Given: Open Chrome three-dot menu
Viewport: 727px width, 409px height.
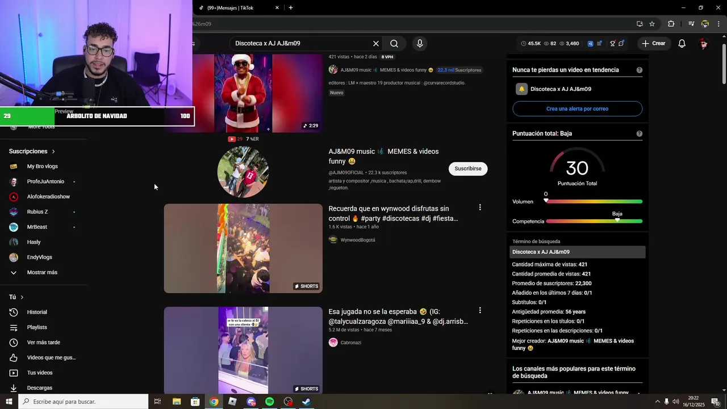Looking at the screenshot, I should click(x=719, y=24).
